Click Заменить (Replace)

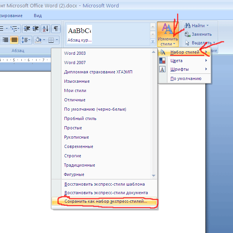[x=198, y=34]
